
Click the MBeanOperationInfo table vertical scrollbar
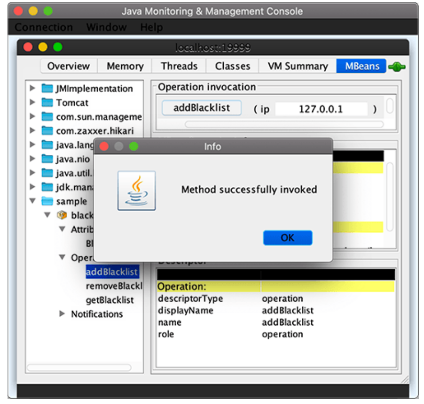pyautogui.click(x=390, y=197)
